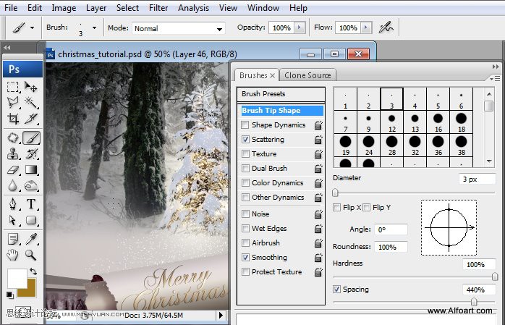Click the Angle input field
505x325 pixels.
[x=391, y=229]
